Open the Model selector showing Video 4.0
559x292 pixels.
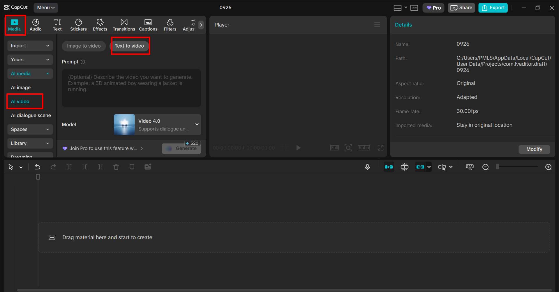click(157, 124)
